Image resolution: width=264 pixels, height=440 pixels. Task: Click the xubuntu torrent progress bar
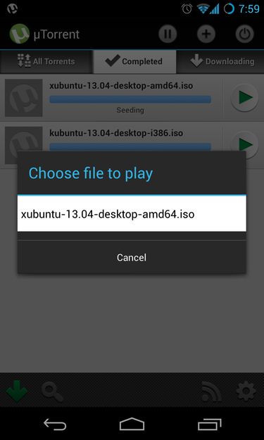[x=130, y=99]
